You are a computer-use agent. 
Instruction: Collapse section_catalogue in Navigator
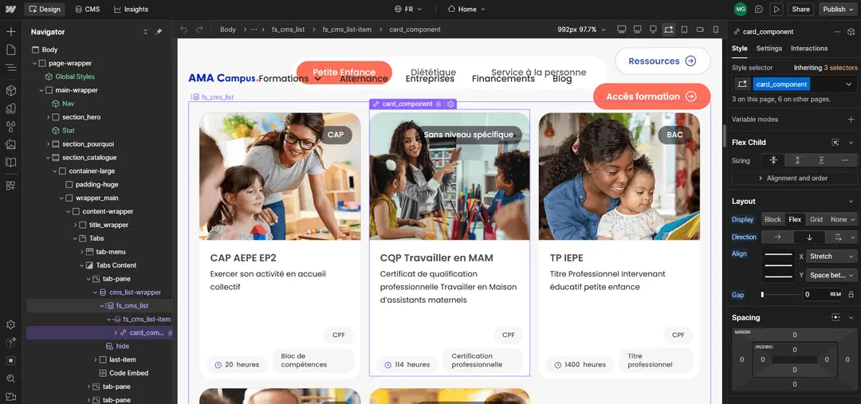(49, 158)
